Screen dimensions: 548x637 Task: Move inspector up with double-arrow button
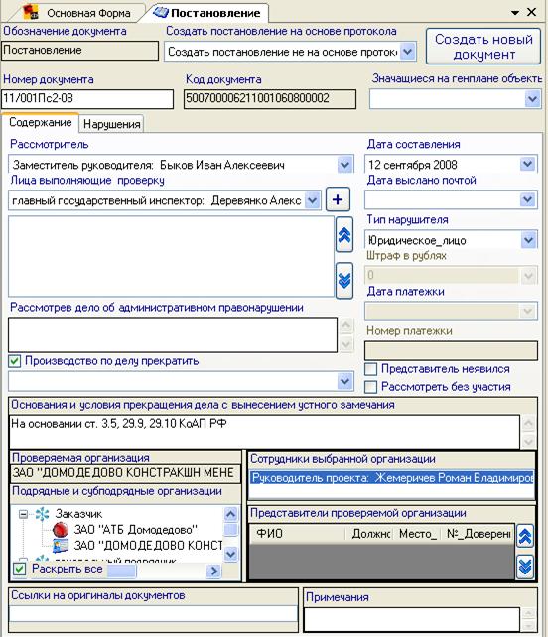coord(344,235)
